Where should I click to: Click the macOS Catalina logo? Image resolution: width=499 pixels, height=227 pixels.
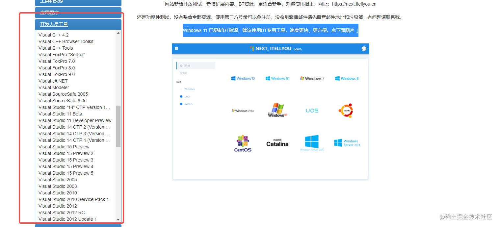click(277, 142)
